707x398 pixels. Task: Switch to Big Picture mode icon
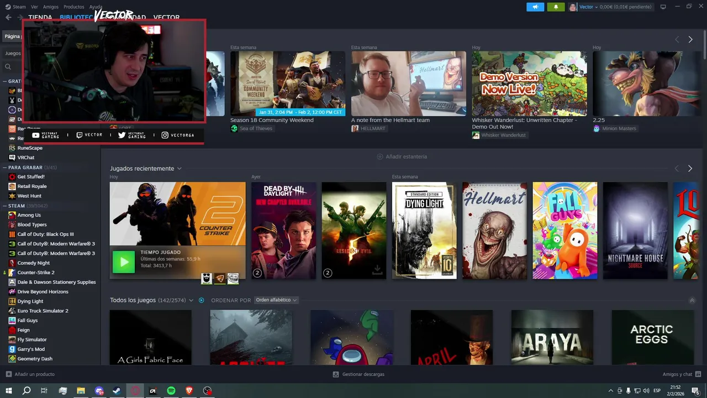[663, 7]
